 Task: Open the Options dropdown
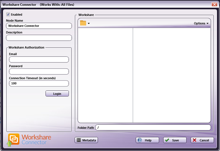(x=201, y=23)
